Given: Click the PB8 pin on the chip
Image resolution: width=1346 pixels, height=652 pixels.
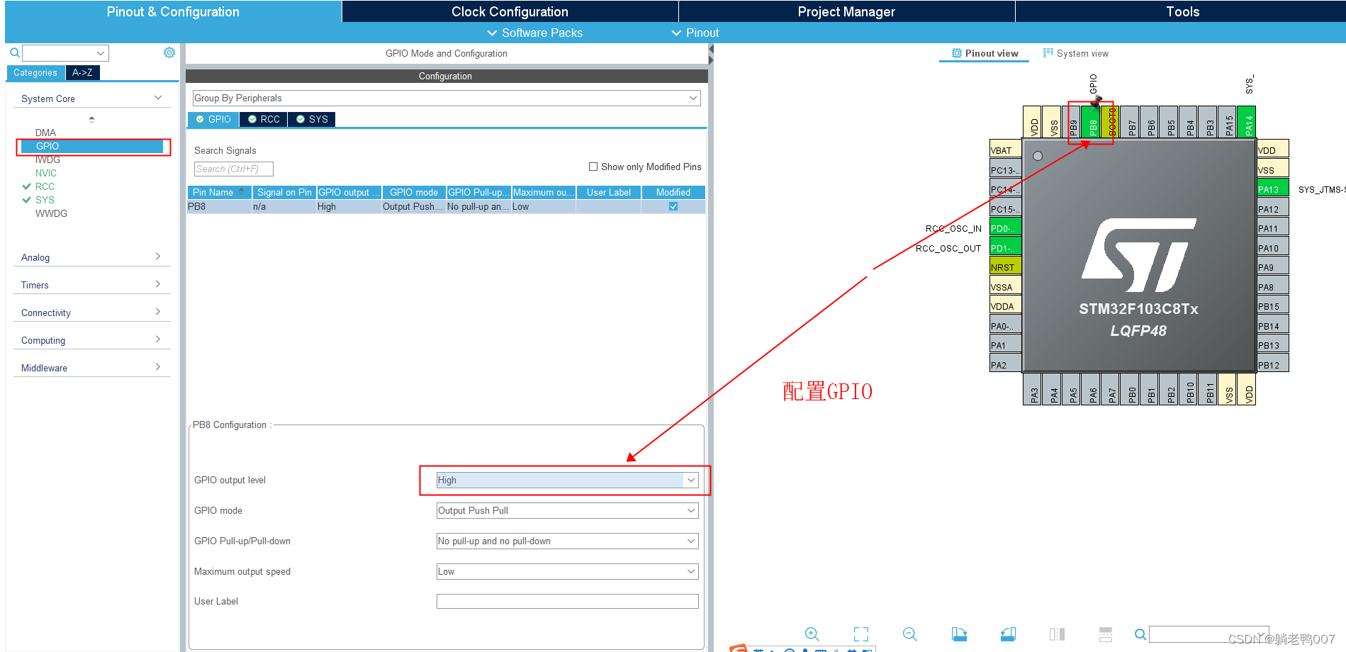Looking at the screenshot, I should 1091,122.
